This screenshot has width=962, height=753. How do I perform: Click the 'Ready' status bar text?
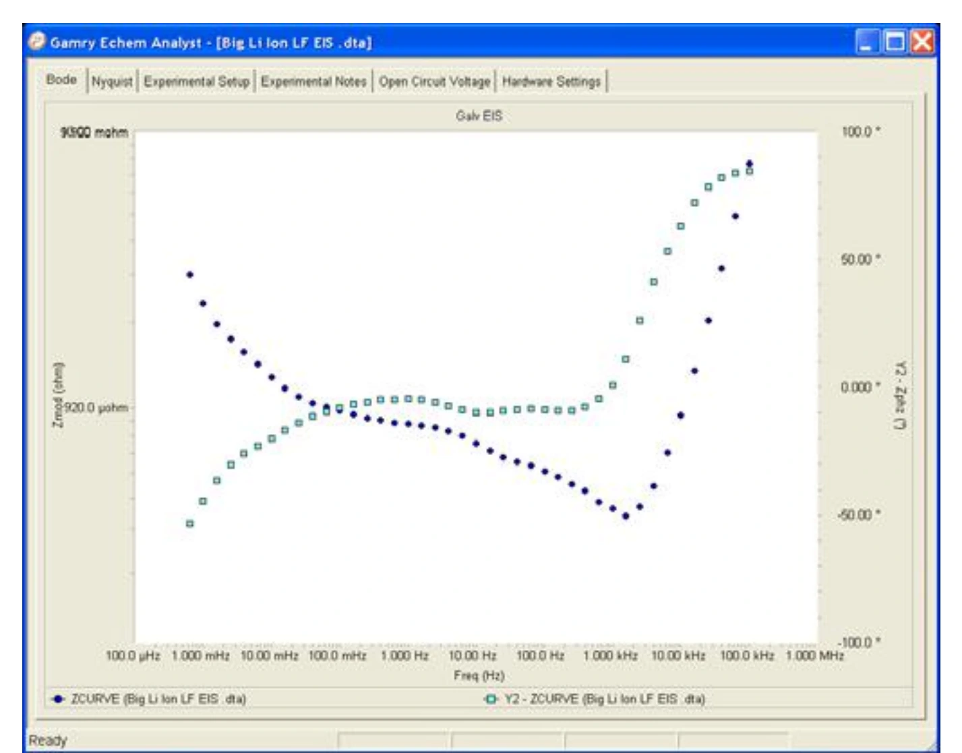point(48,740)
